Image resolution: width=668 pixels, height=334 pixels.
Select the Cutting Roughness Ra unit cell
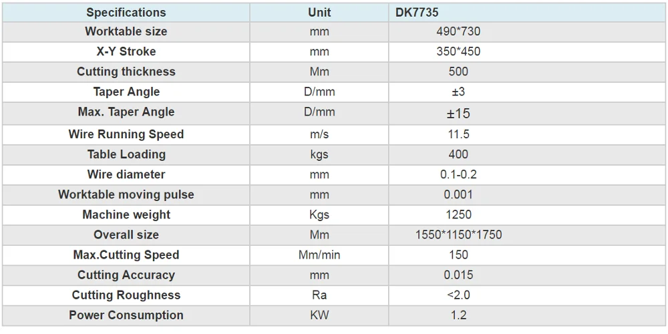click(x=319, y=295)
